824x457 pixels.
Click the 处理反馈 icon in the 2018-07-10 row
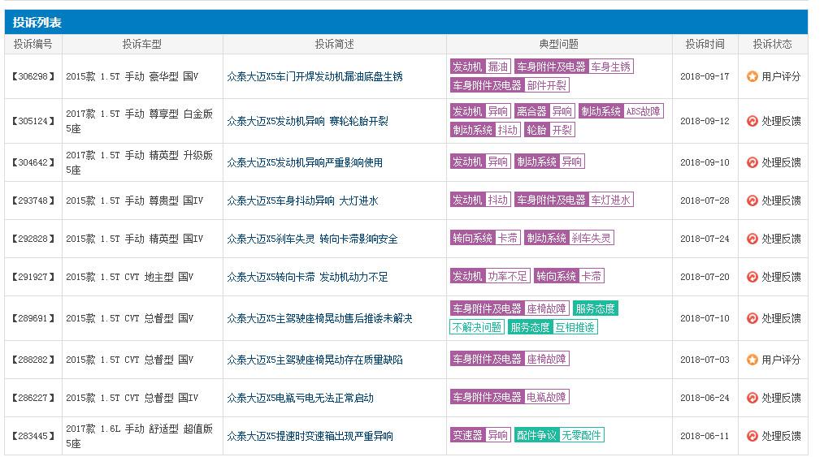pos(752,318)
